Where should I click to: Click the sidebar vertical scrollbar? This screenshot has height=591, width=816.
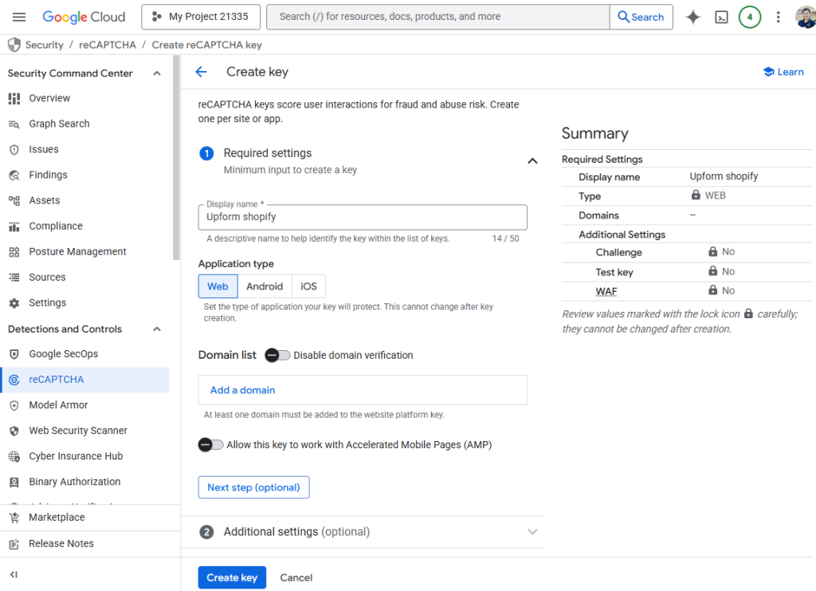(x=176, y=158)
